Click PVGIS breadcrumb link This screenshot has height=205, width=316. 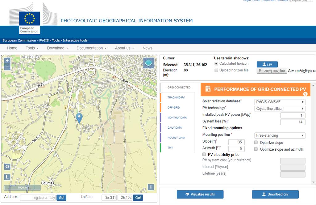click(x=44, y=41)
